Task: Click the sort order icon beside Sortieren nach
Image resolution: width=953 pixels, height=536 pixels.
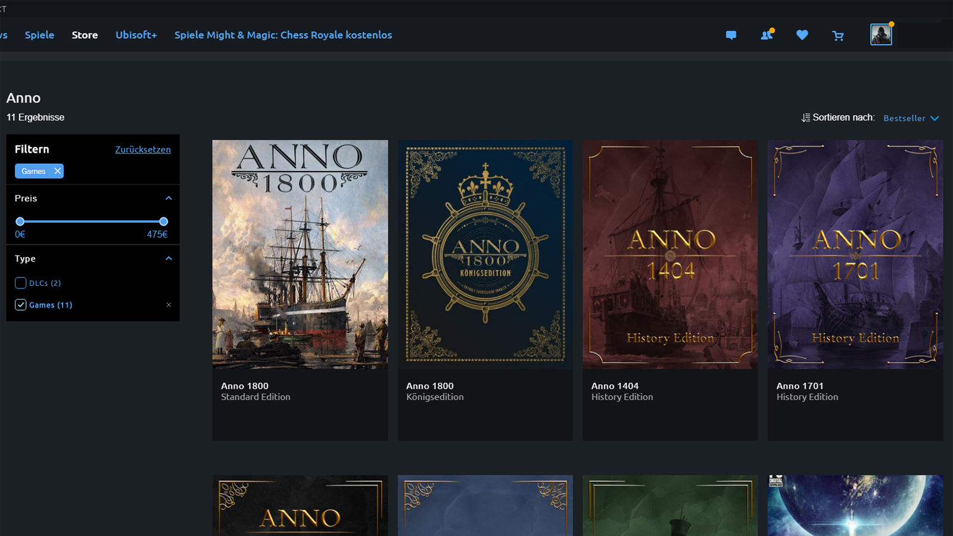Action: click(x=805, y=118)
